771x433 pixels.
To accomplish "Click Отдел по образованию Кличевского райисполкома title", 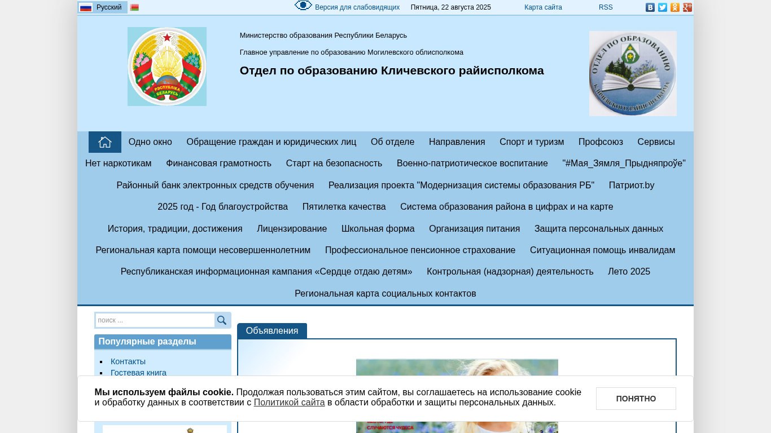I will pos(392,70).
